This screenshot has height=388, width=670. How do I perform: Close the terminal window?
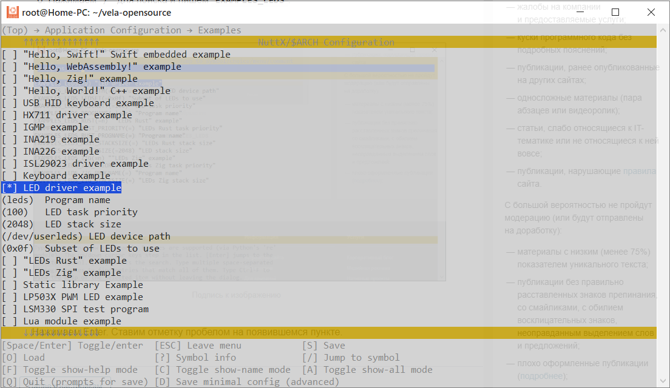pos(651,12)
